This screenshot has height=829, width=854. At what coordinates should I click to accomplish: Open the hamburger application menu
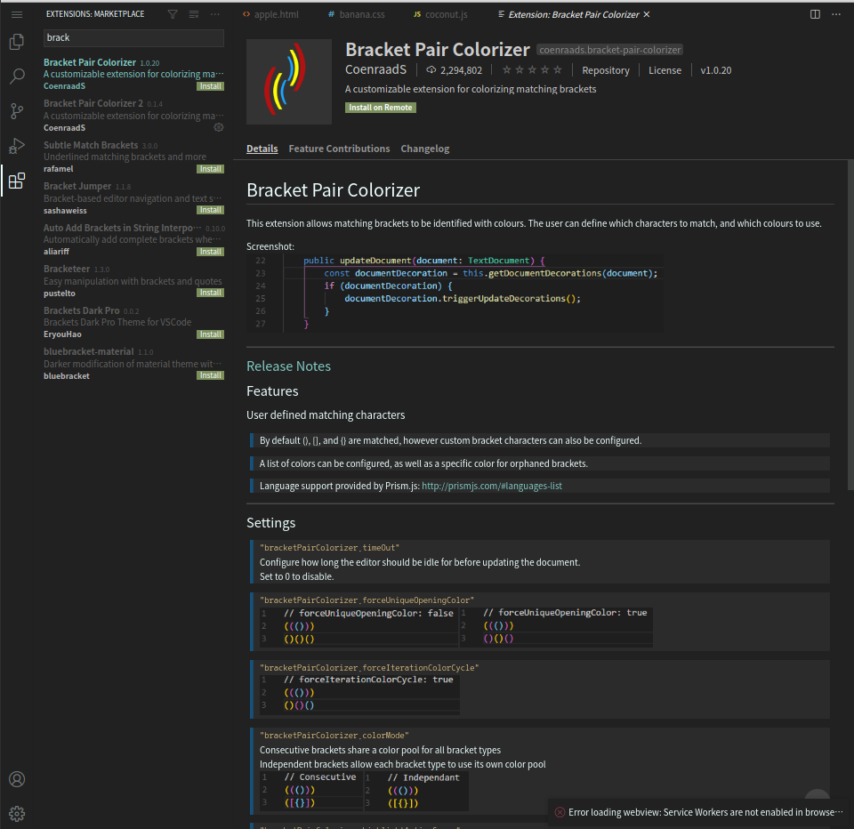[17, 15]
